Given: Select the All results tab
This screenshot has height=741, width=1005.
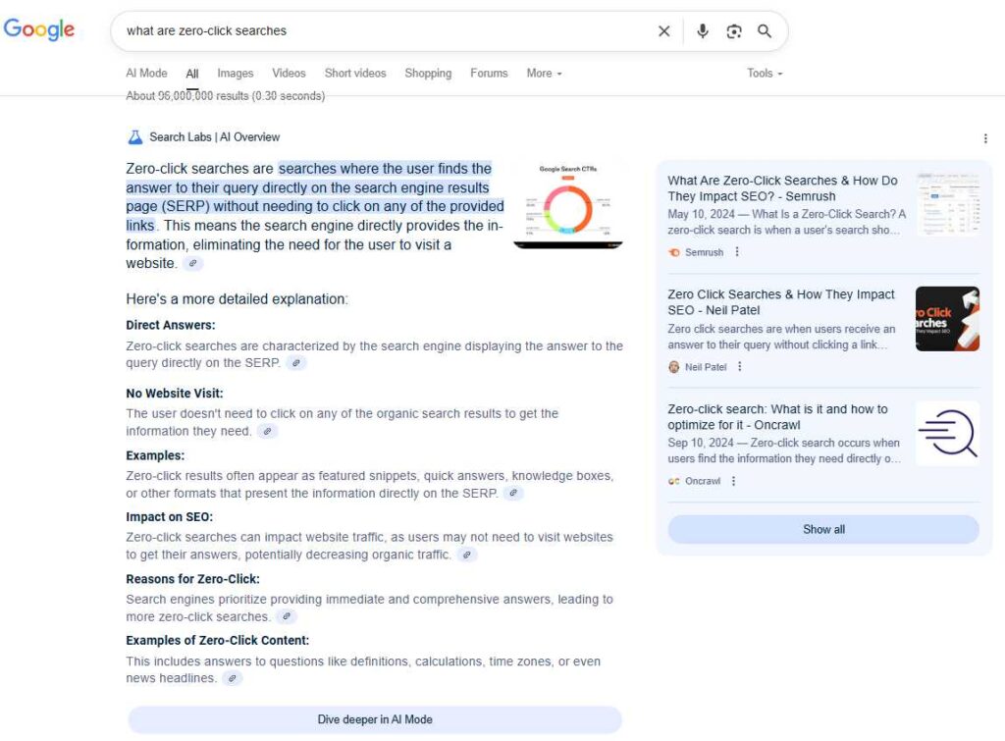Looking at the screenshot, I should point(192,74).
